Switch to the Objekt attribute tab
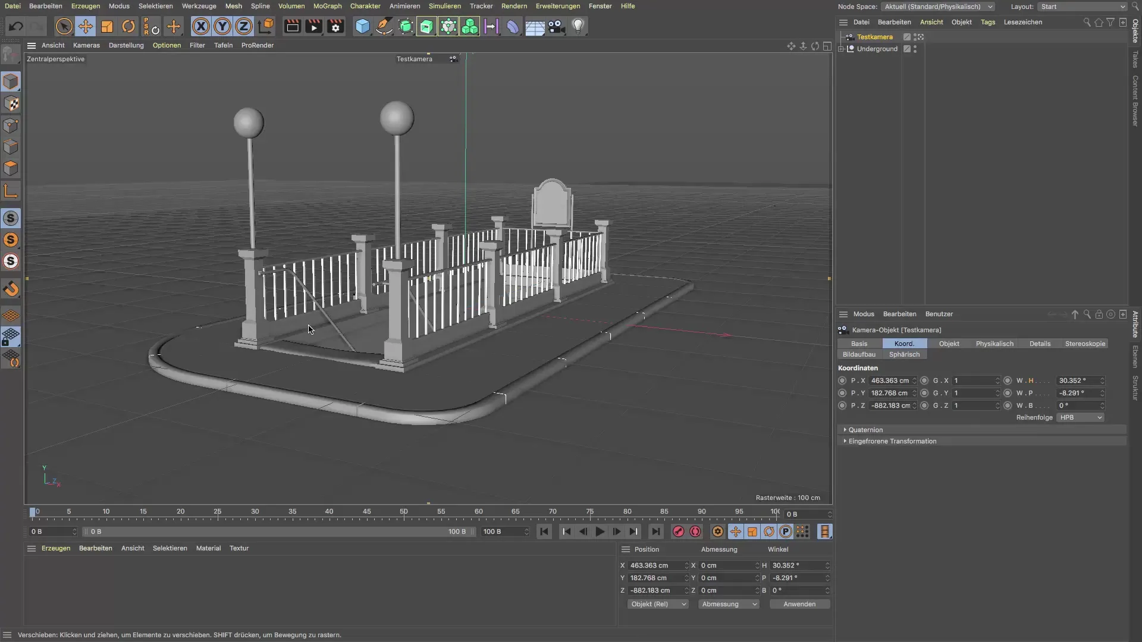Image resolution: width=1142 pixels, height=642 pixels. [x=949, y=344]
